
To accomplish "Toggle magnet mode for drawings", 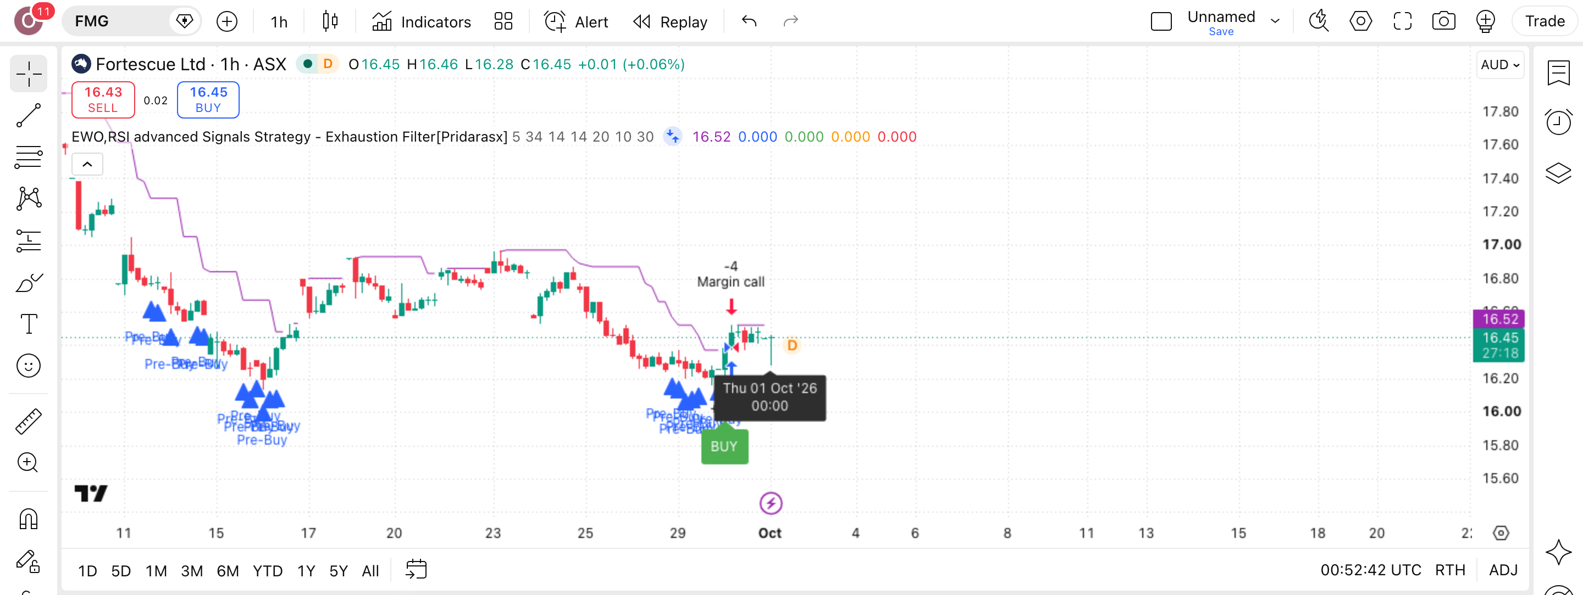I will [28, 519].
